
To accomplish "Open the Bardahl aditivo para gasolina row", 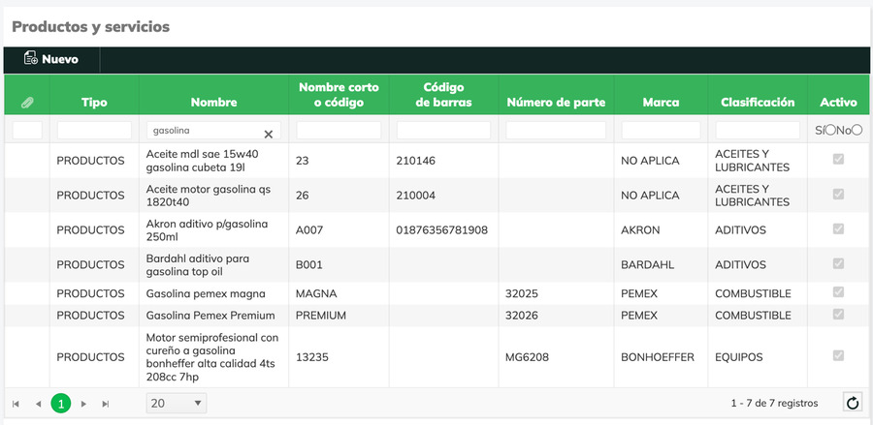I will 211,264.
